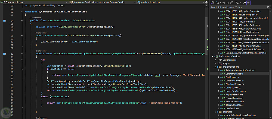Click the Dependencies node icon

coord(220,60)
